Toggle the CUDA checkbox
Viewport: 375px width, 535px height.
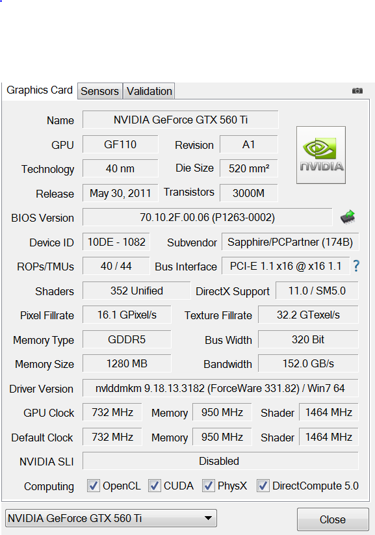154,486
